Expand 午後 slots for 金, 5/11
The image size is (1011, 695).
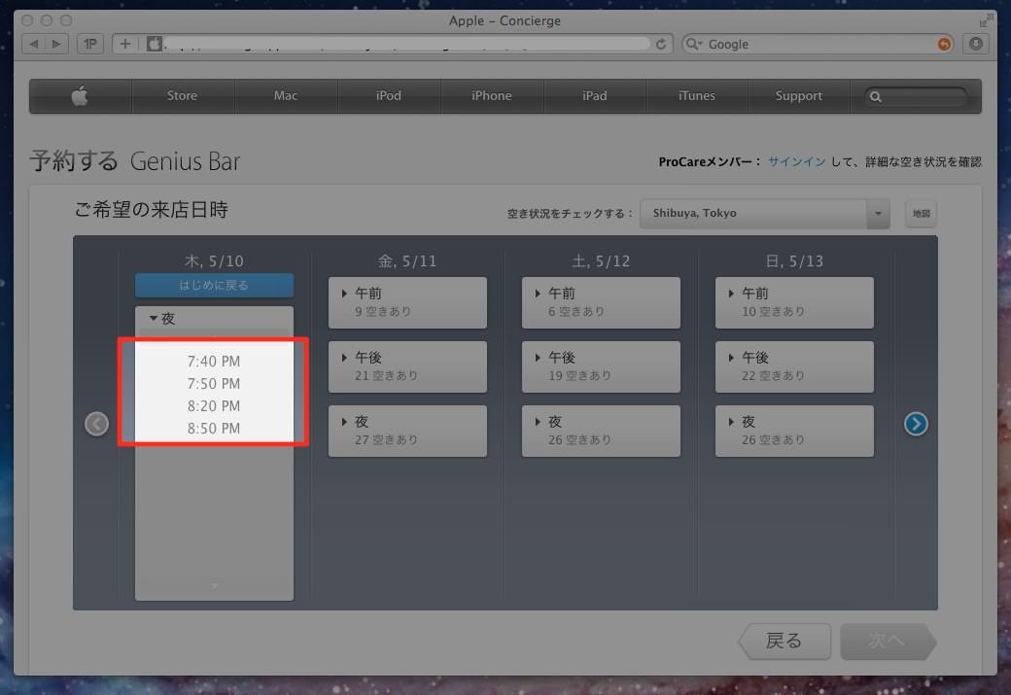[x=407, y=366]
